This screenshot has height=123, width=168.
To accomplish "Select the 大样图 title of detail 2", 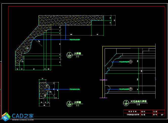I will (77, 102).
